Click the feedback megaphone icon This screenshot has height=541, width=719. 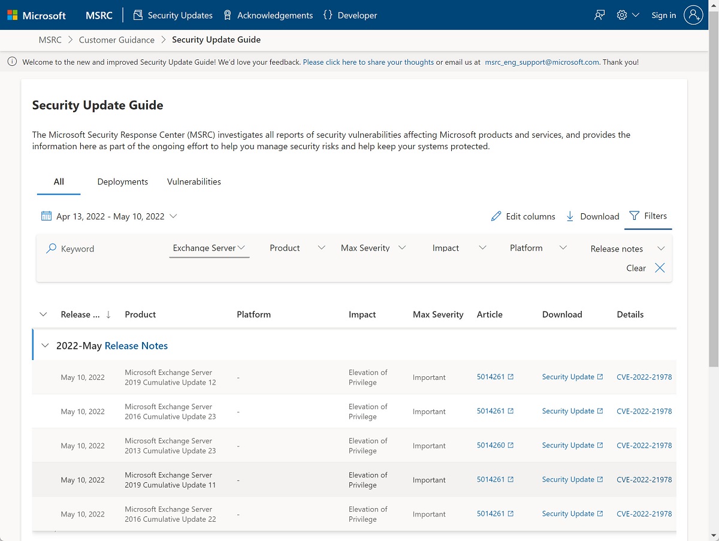(599, 15)
